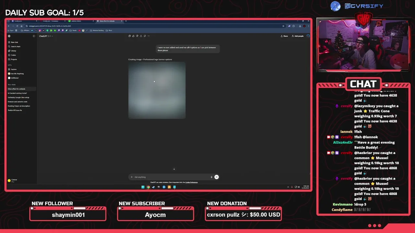
Task: Open Search chats in ChatGPT sidebar
Action: click(14, 46)
